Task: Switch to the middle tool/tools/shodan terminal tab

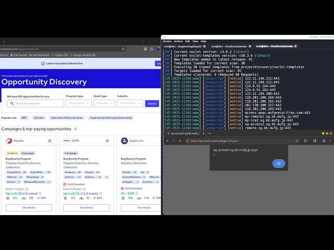Action: point(229,46)
